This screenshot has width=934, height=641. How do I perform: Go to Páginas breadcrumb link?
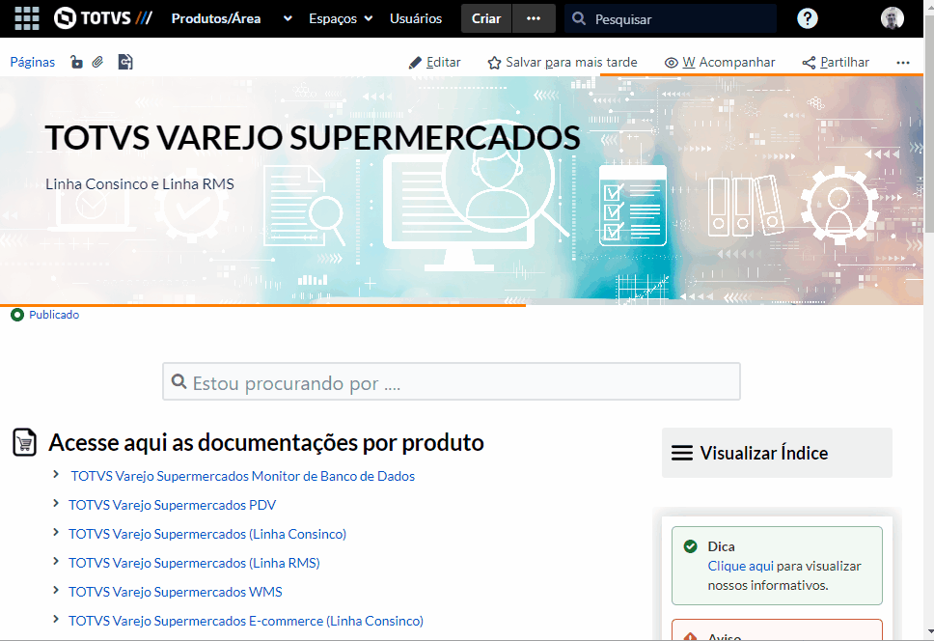pos(32,62)
